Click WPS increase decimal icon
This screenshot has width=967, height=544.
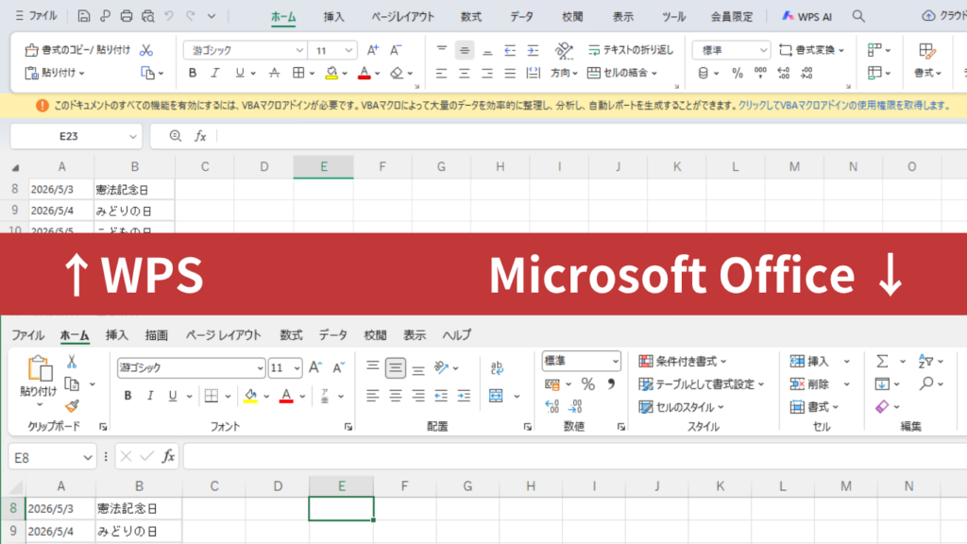pyautogui.click(x=783, y=74)
